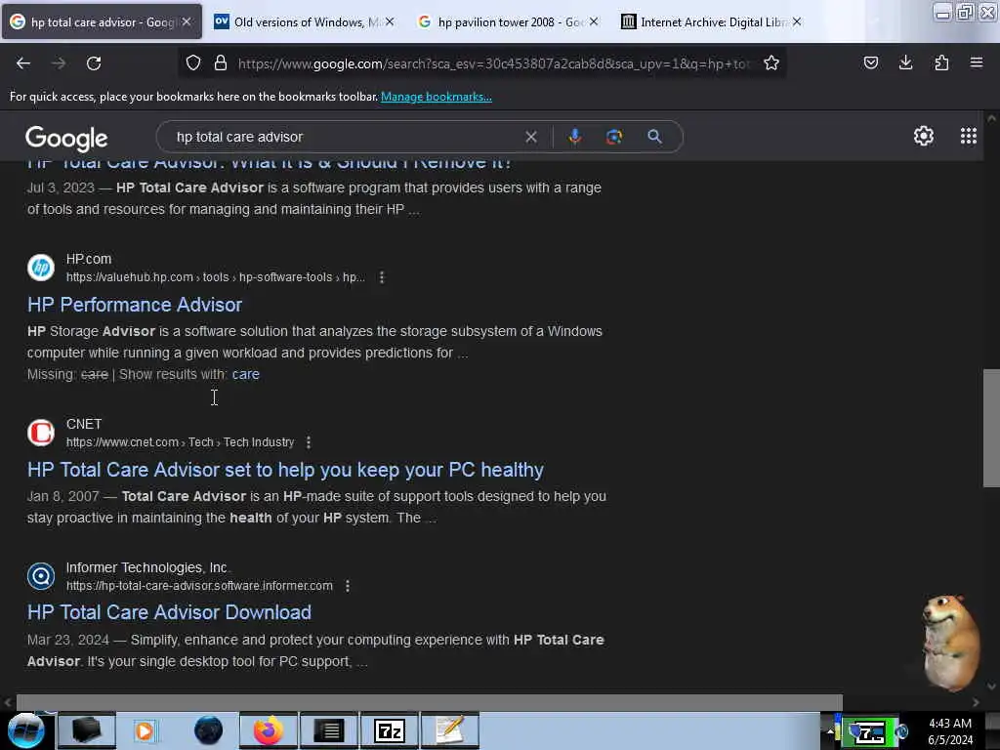The height and width of the screenshot is (750, 1000).
Task: Click the horizontal page scrollbar
Action: click(430, 702)
